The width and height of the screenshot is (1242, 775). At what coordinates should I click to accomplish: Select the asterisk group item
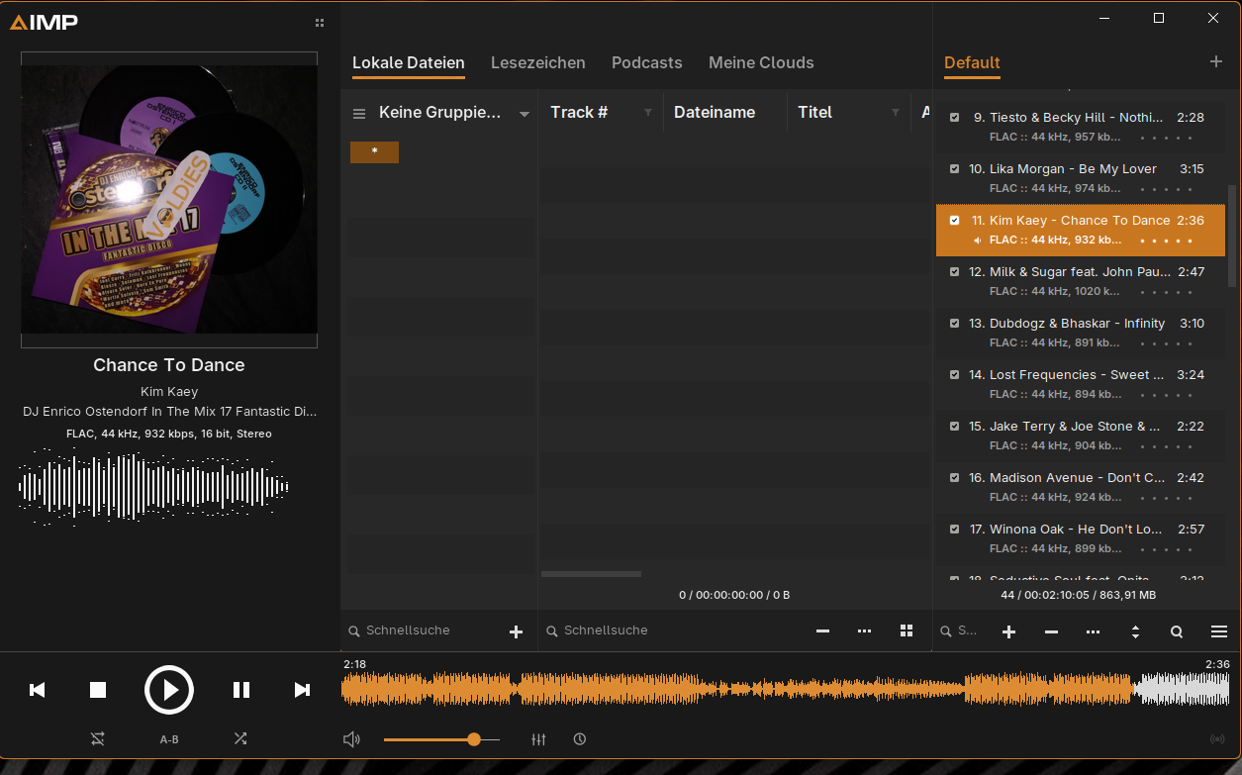coord(374,152)
